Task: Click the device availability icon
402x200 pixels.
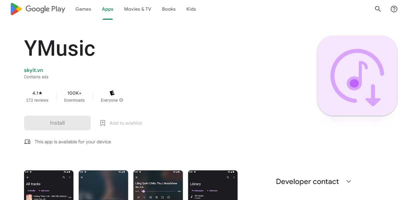Action: (27, 142)
